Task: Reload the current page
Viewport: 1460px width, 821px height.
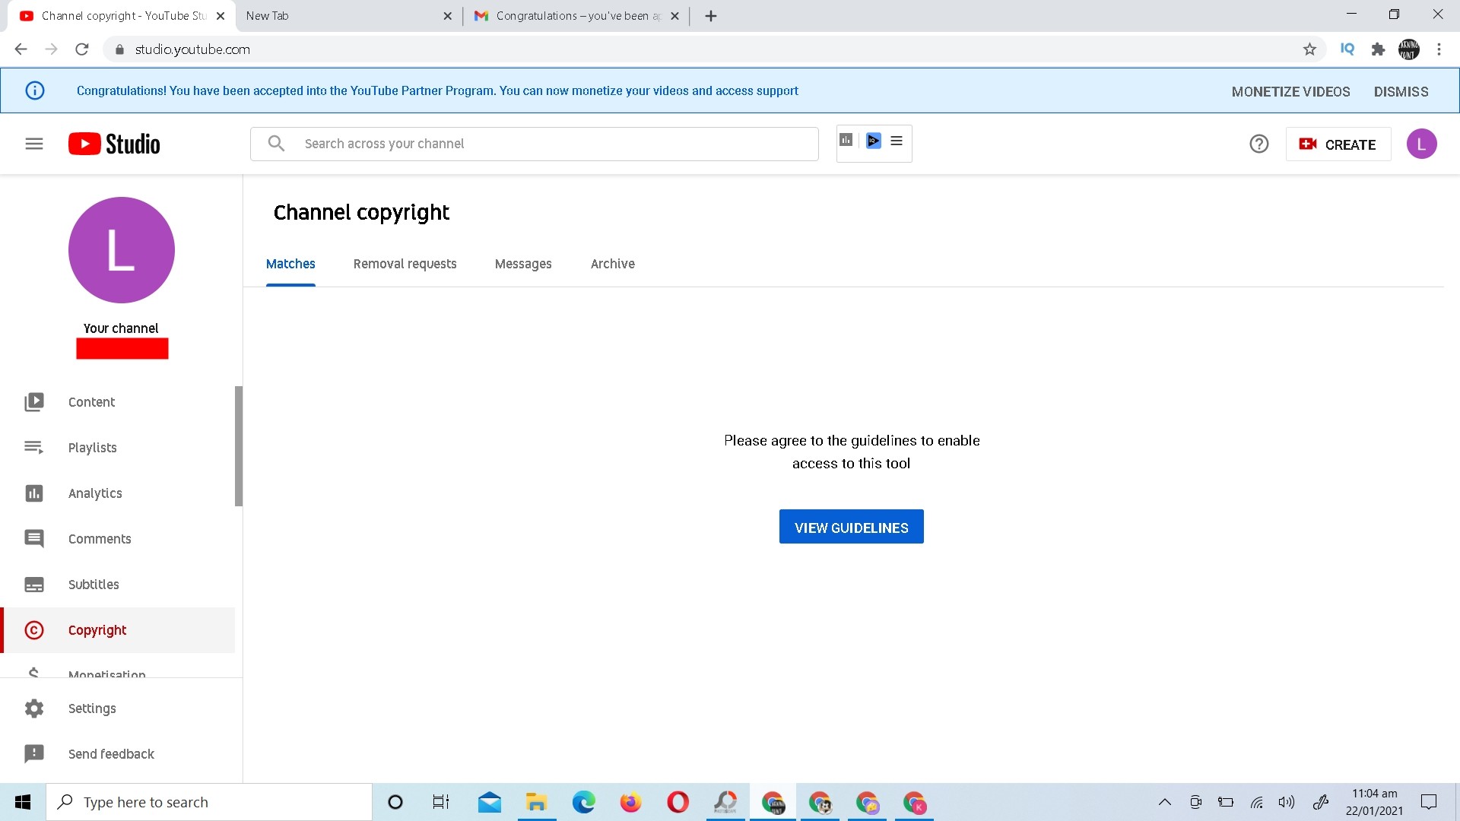Action: point(82,49)
